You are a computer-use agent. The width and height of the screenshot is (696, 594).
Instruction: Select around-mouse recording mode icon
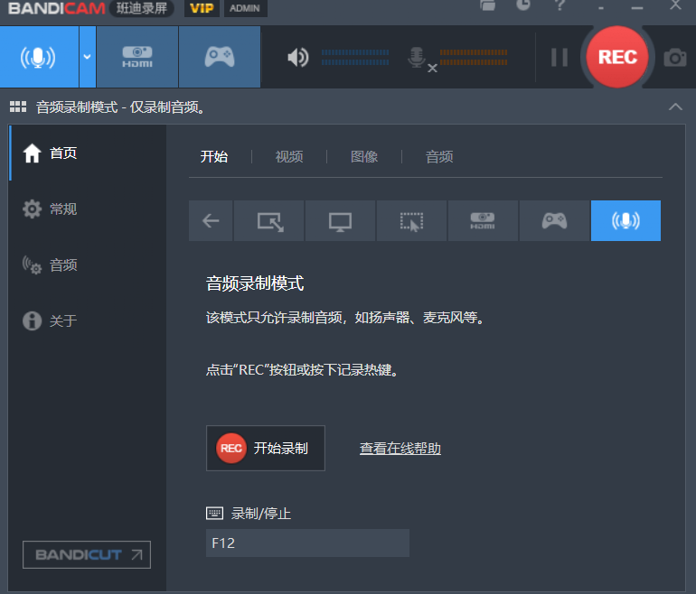(411, 221)
